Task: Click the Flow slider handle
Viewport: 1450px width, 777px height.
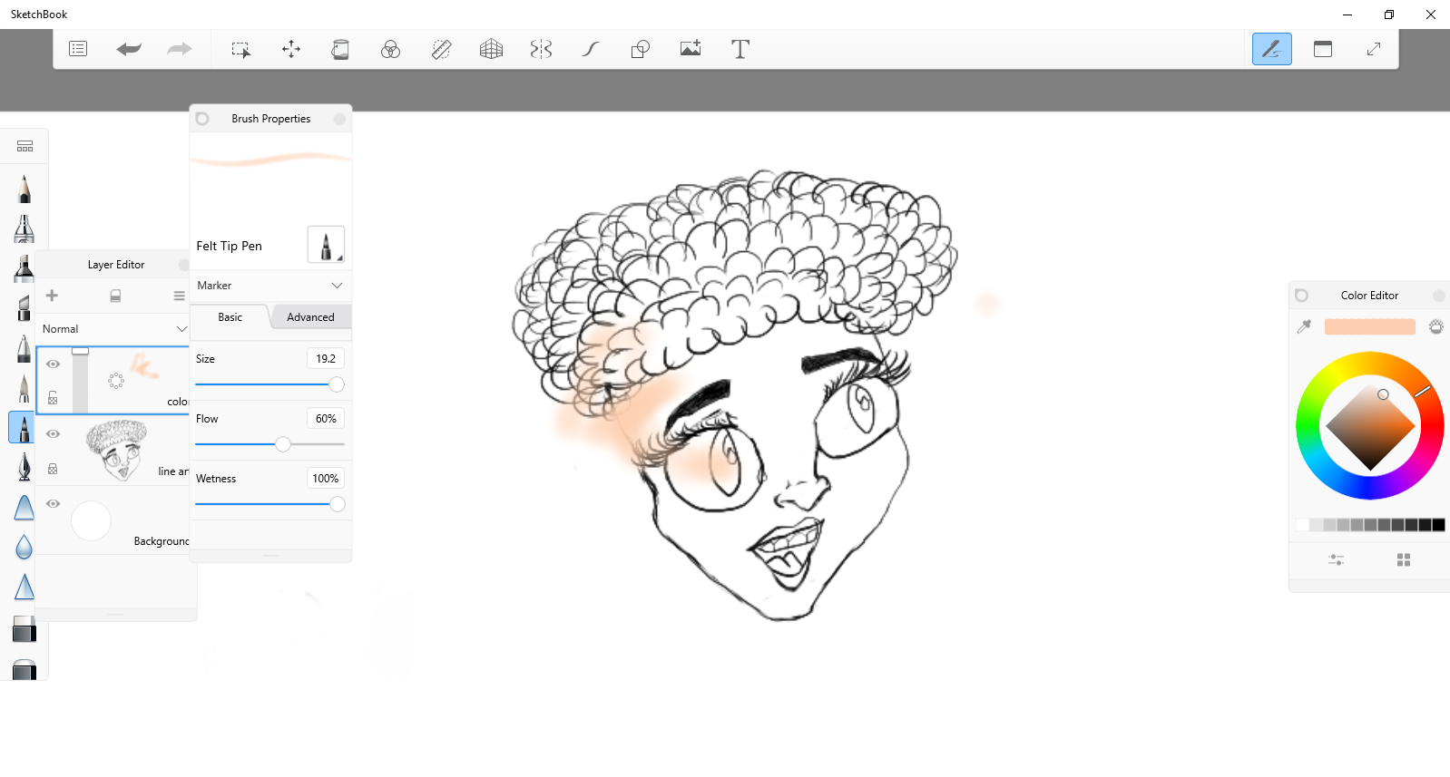Action: [x=283, y=444]
